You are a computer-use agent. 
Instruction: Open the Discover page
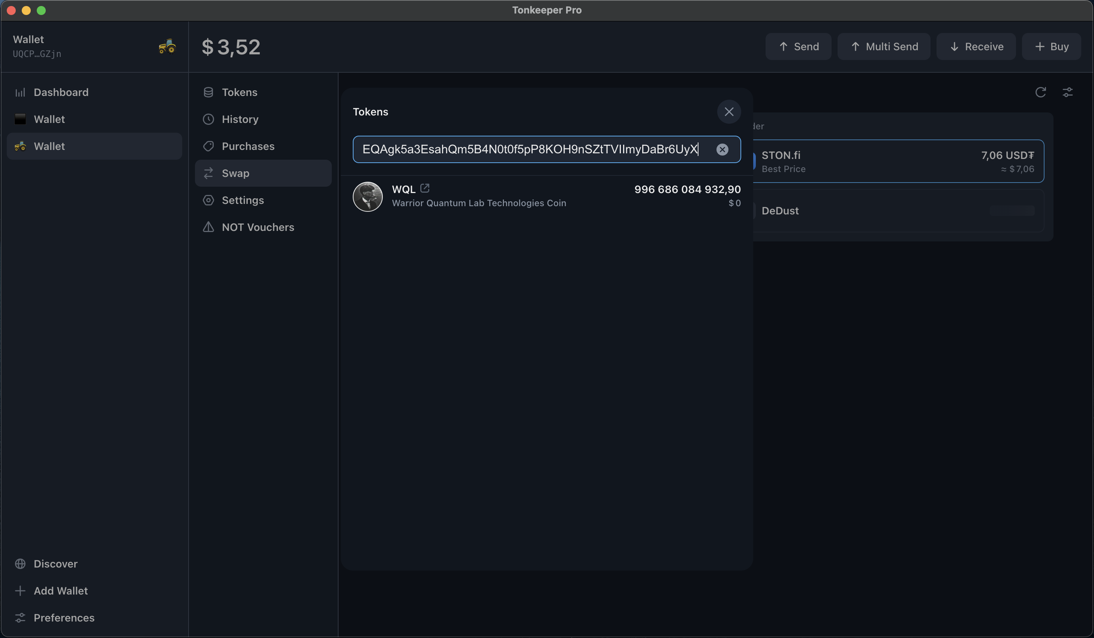click(x=55, y=564)
